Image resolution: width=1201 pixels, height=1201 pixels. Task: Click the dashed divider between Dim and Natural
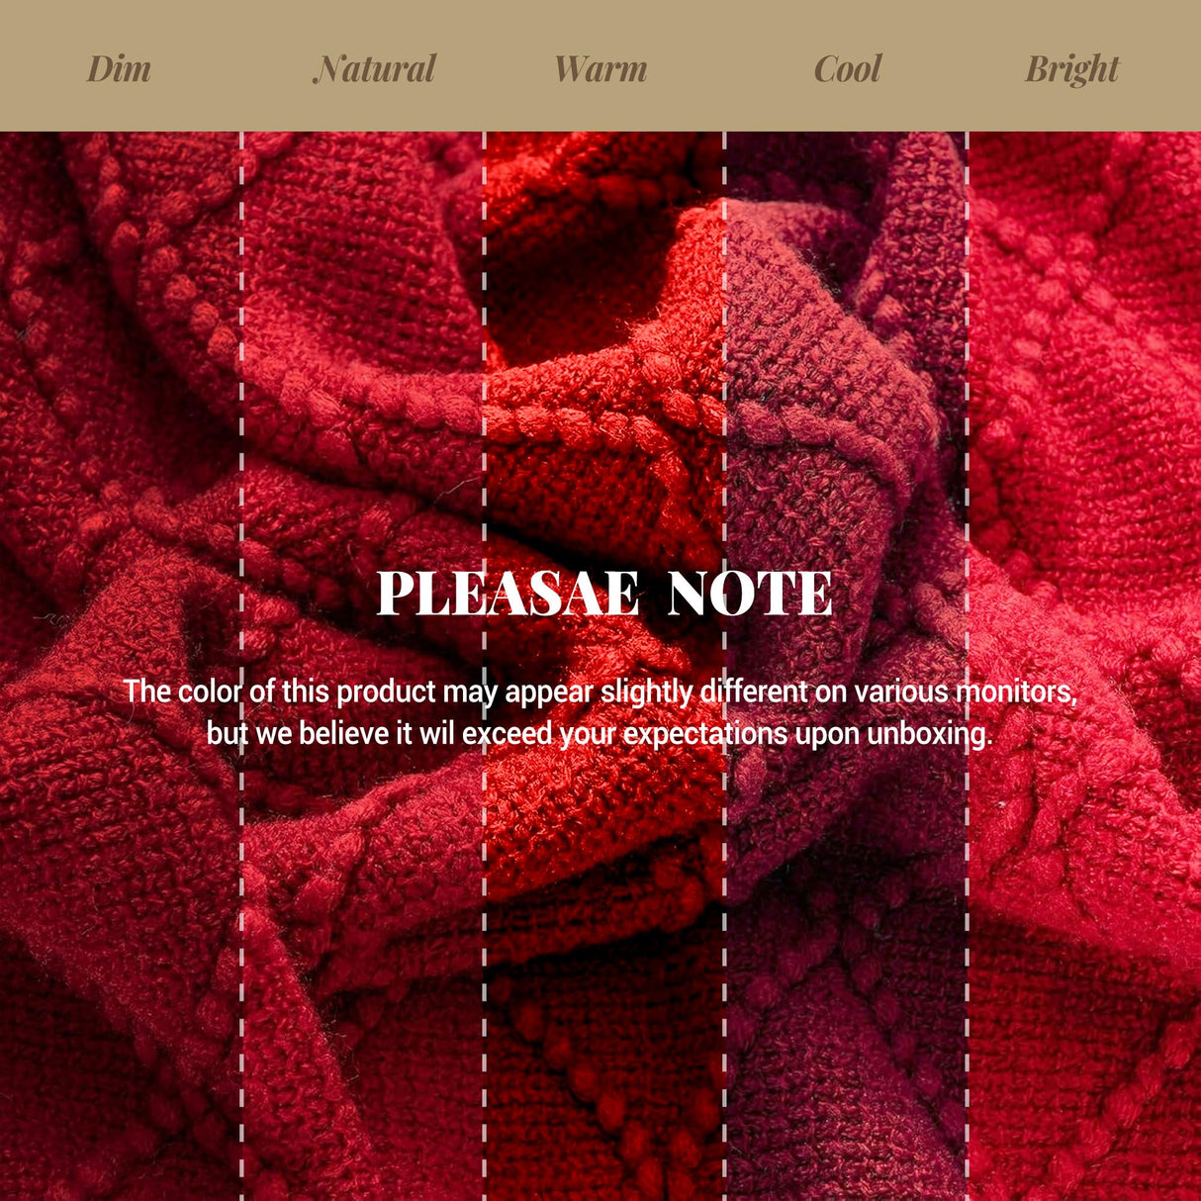[x=241, y=666]
